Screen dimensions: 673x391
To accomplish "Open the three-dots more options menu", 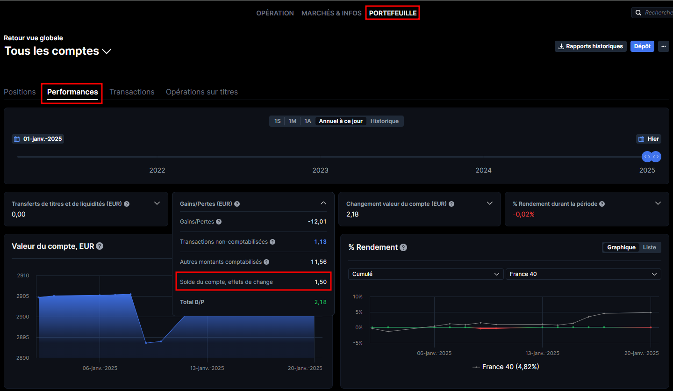I will click(664, 46).
